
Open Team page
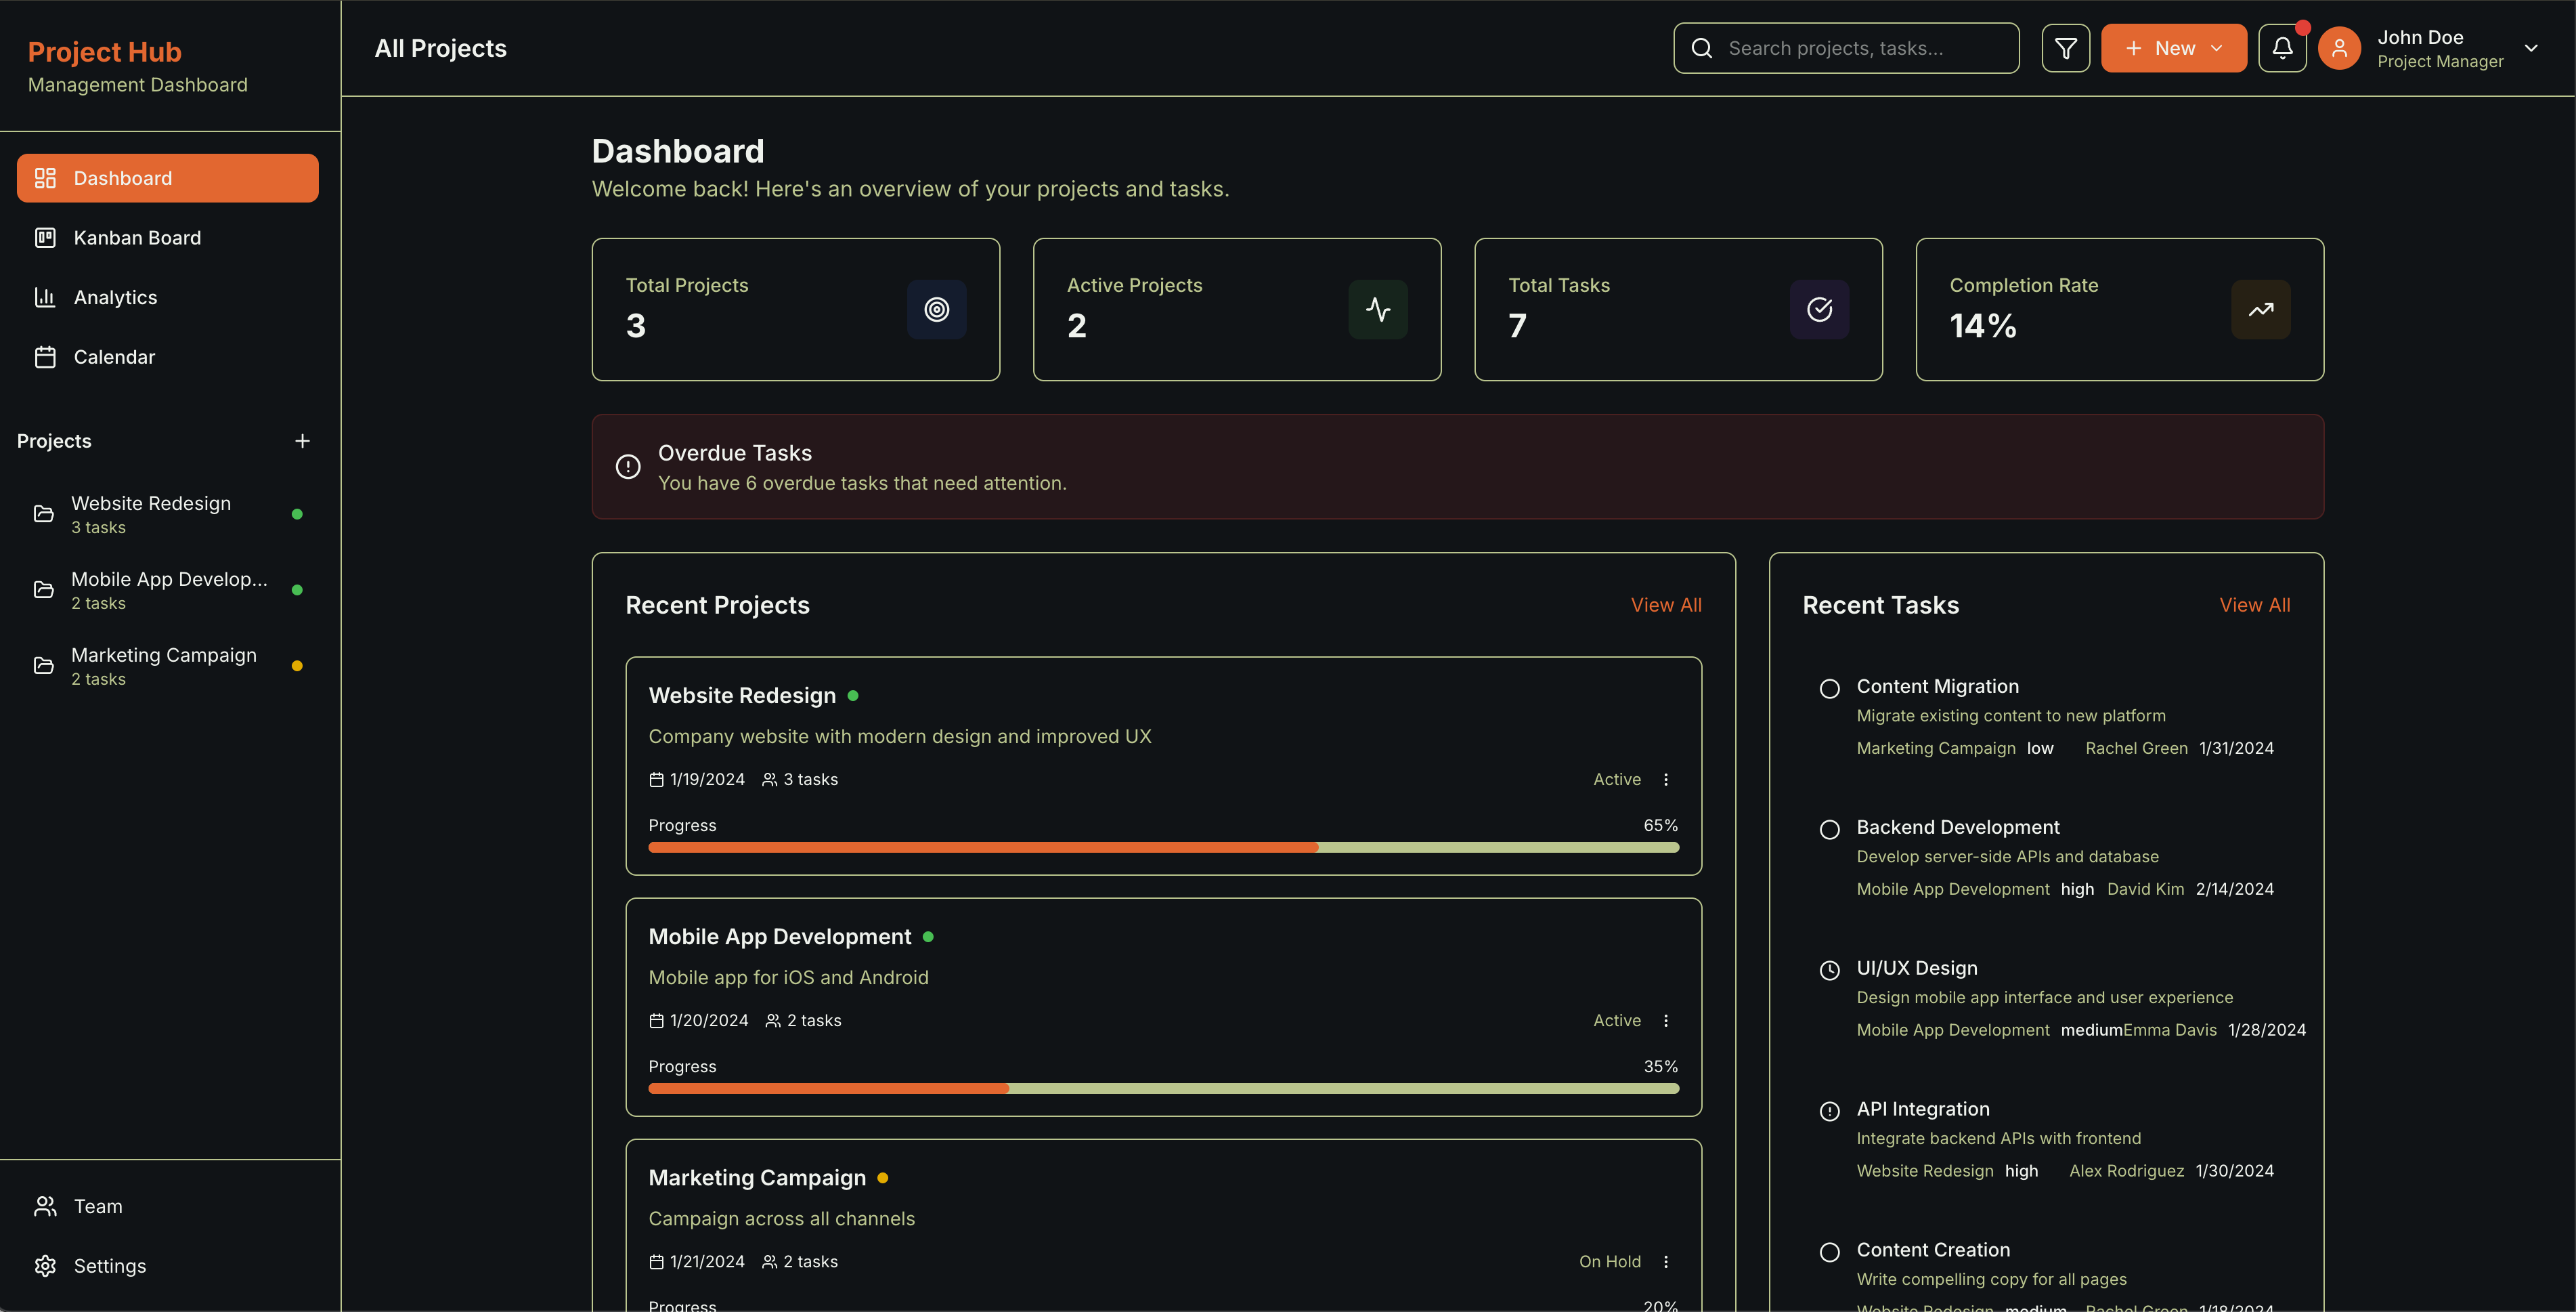click(168, 1206)
